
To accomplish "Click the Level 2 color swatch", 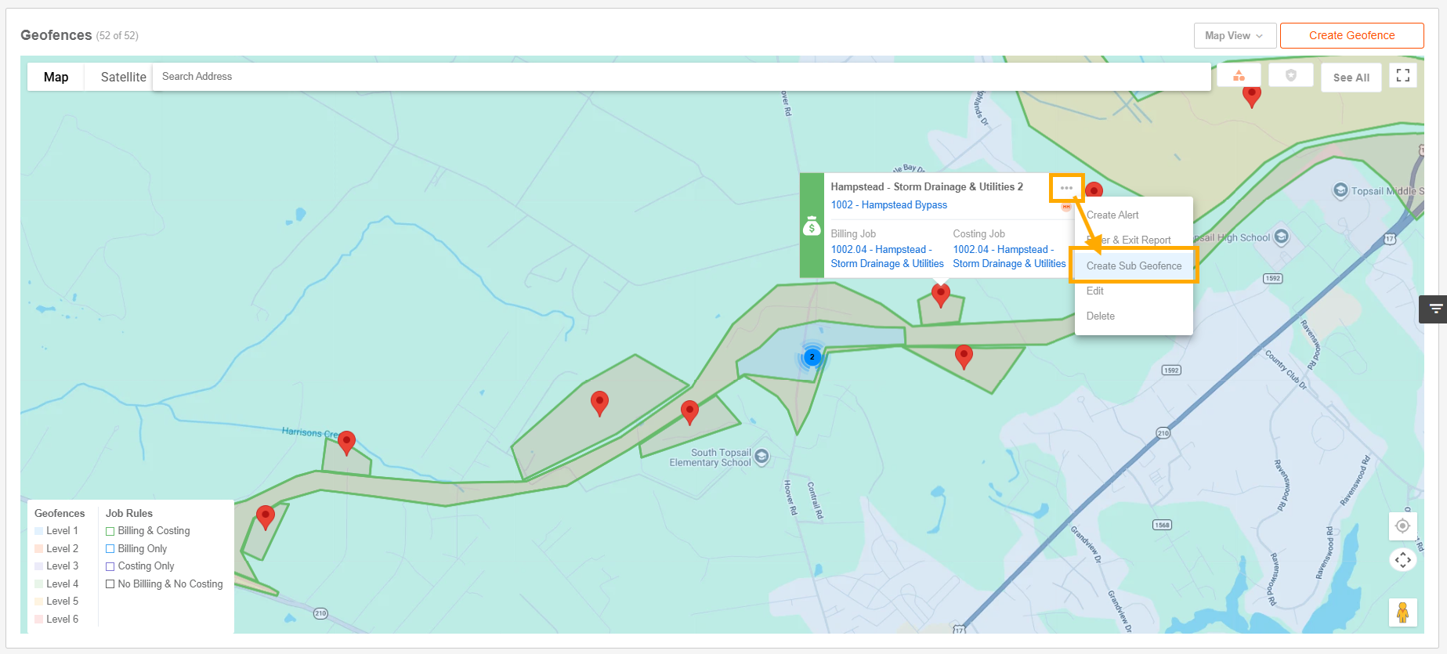I will pos(39,549).
